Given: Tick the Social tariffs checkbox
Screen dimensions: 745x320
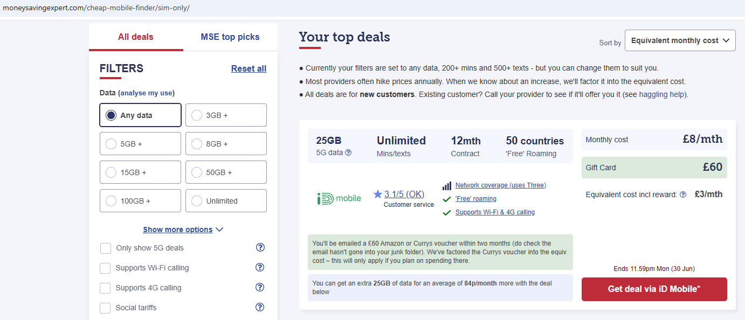Looking at the screenshot, I should (x=106, y=308).
